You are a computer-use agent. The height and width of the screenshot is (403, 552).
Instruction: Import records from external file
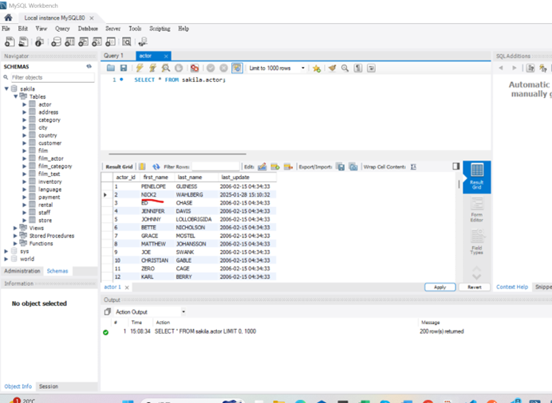pyautogui.click(x=353, y=166)
